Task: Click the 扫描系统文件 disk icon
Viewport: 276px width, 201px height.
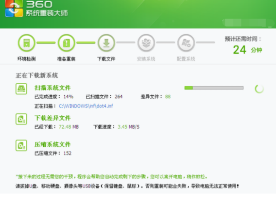Action: (x=21, y=89)
